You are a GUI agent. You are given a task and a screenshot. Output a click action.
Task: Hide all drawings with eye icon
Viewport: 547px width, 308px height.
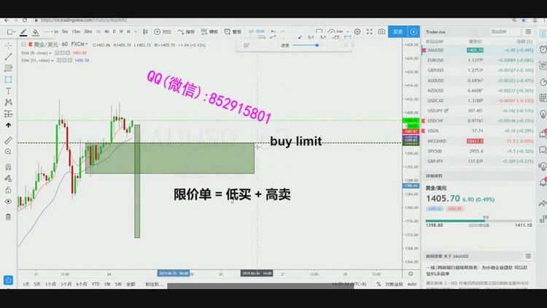[8, 201]
